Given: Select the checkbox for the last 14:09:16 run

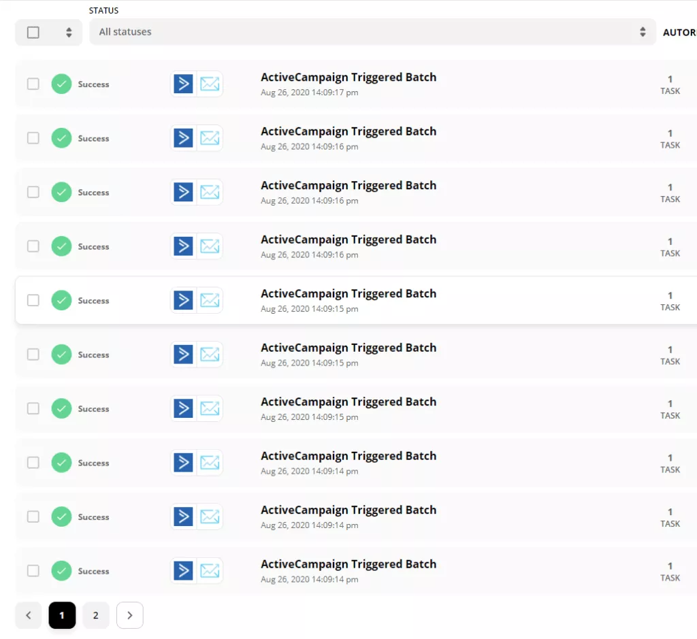Looking at the screenshot, I should pyautogui.click(x=33, y=246).
